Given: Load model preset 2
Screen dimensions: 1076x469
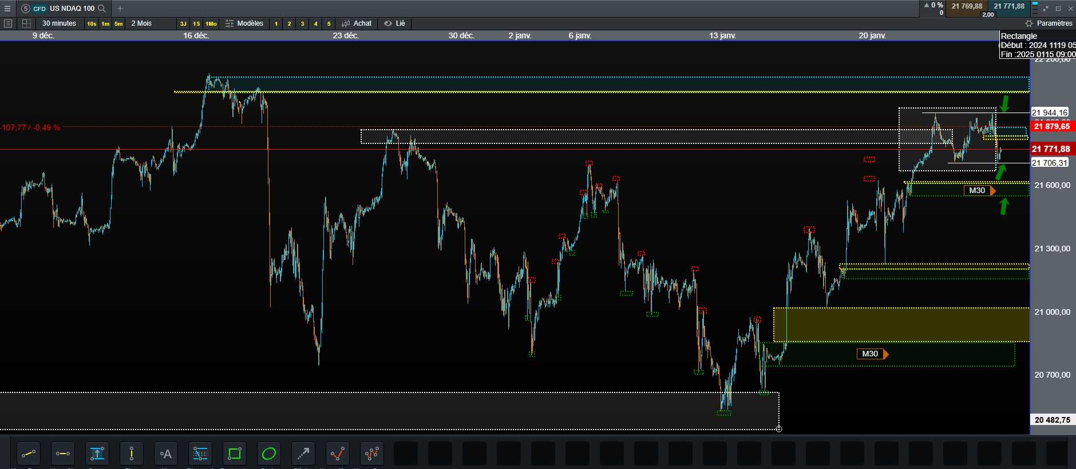Looking at the screenshot, I should pyautogui.click(x=290, y=23).
